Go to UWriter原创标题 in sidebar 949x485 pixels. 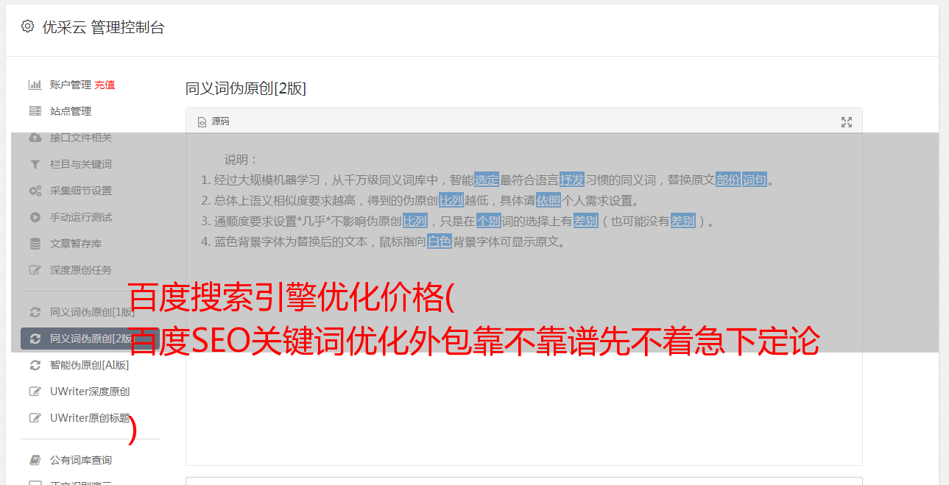tap(90, 418)
